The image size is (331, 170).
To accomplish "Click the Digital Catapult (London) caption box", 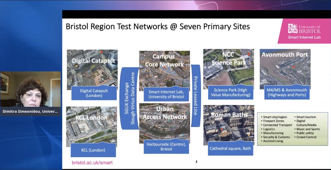I will coord(94,93).
